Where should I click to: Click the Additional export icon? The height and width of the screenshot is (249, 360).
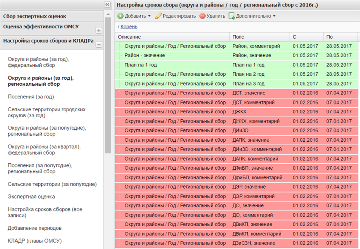(232, 16)
